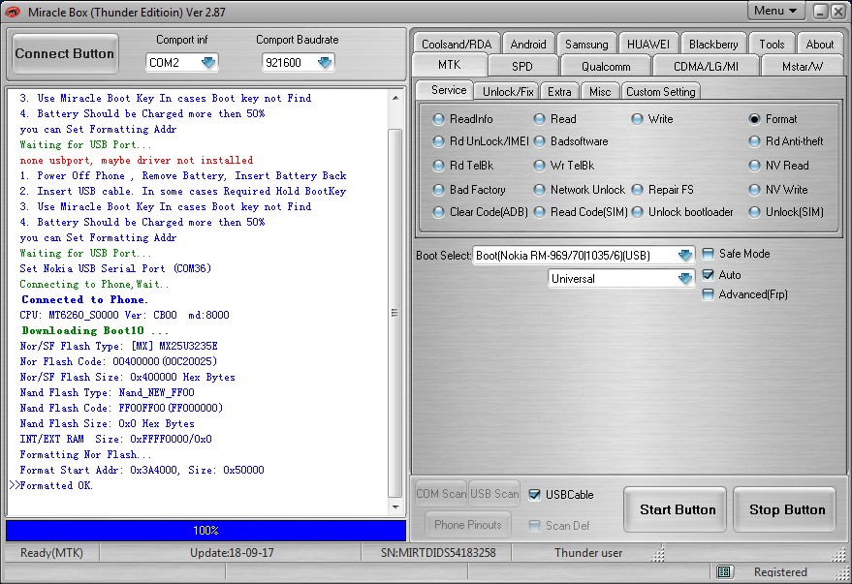Enable the Safe Mode checkbox
852x584 pixels.
pos(708,254)
